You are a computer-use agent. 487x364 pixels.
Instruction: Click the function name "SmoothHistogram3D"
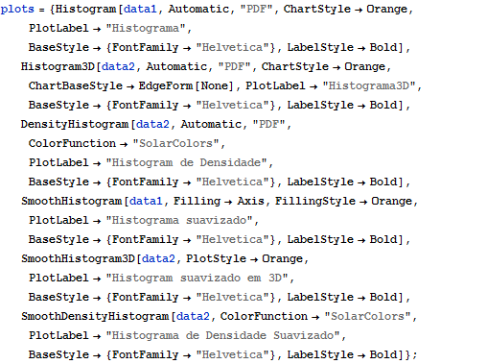(79, 258)
